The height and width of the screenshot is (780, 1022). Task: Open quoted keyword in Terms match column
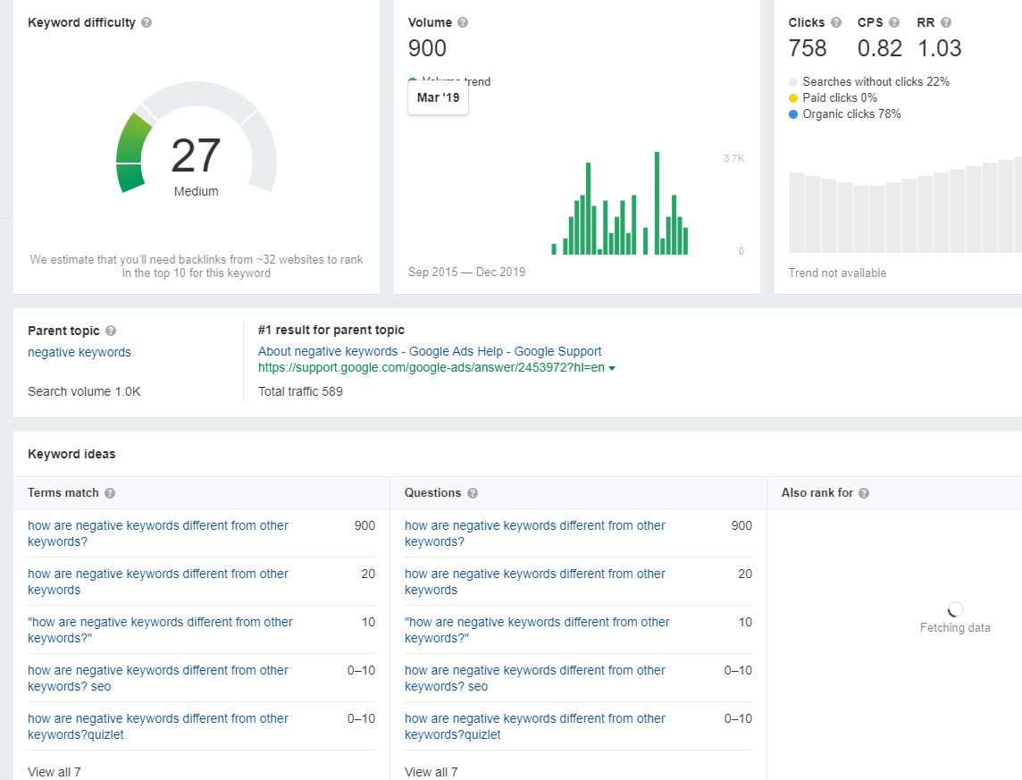coord(160,630)
